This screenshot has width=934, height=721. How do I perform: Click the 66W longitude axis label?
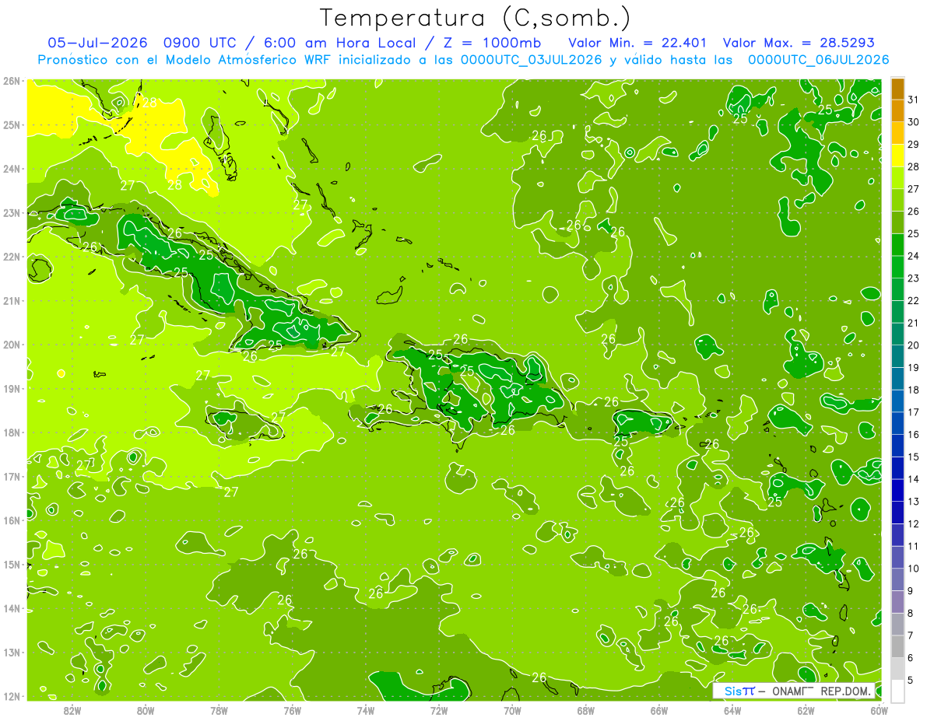(659, 710)
